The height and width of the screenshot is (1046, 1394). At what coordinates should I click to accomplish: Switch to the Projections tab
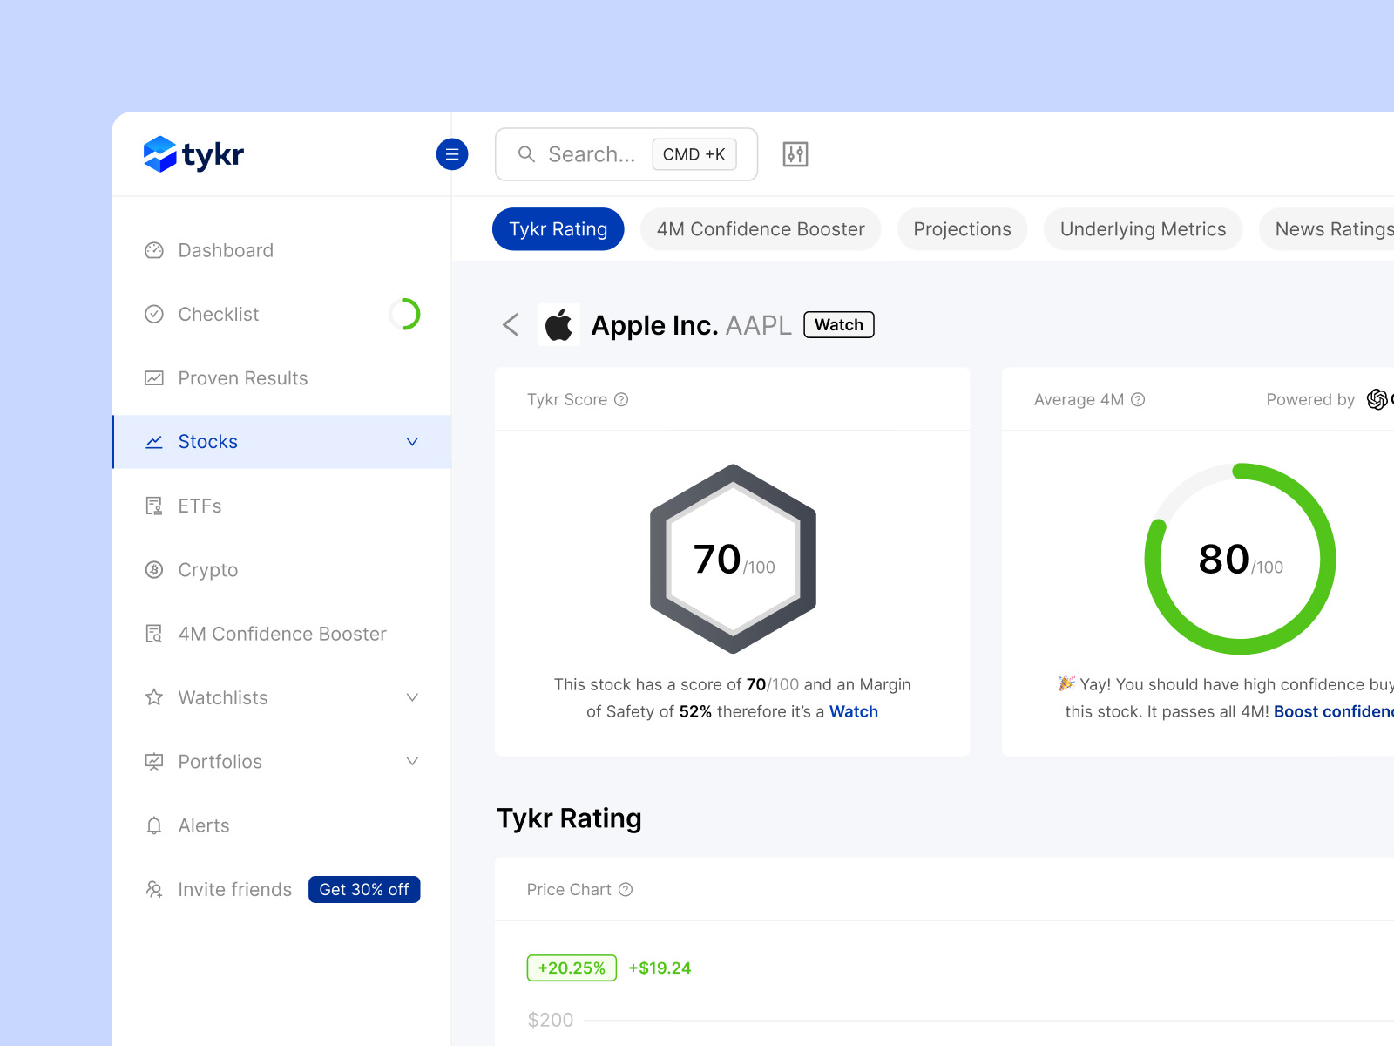point(963,229)
